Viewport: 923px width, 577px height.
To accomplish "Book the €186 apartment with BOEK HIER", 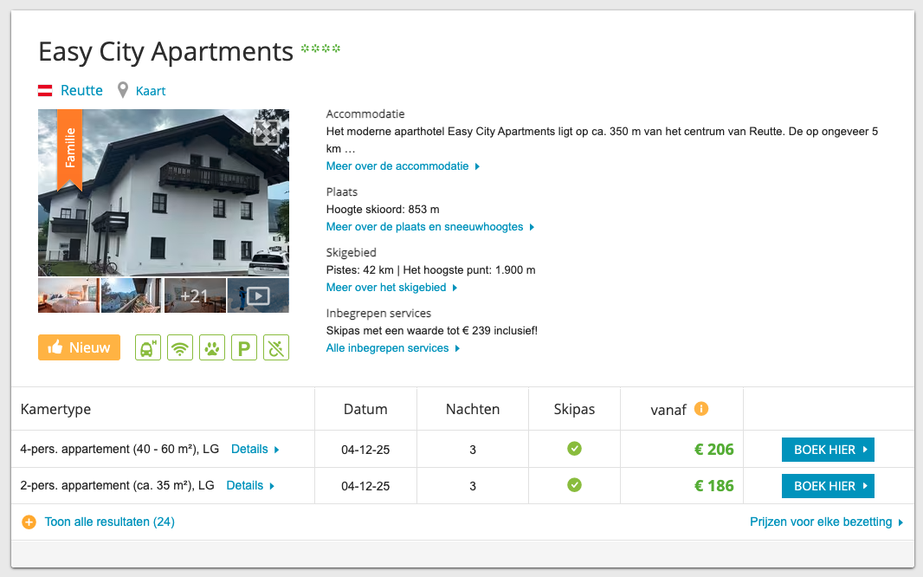I will pyautogui.click(x=828, y=486).
